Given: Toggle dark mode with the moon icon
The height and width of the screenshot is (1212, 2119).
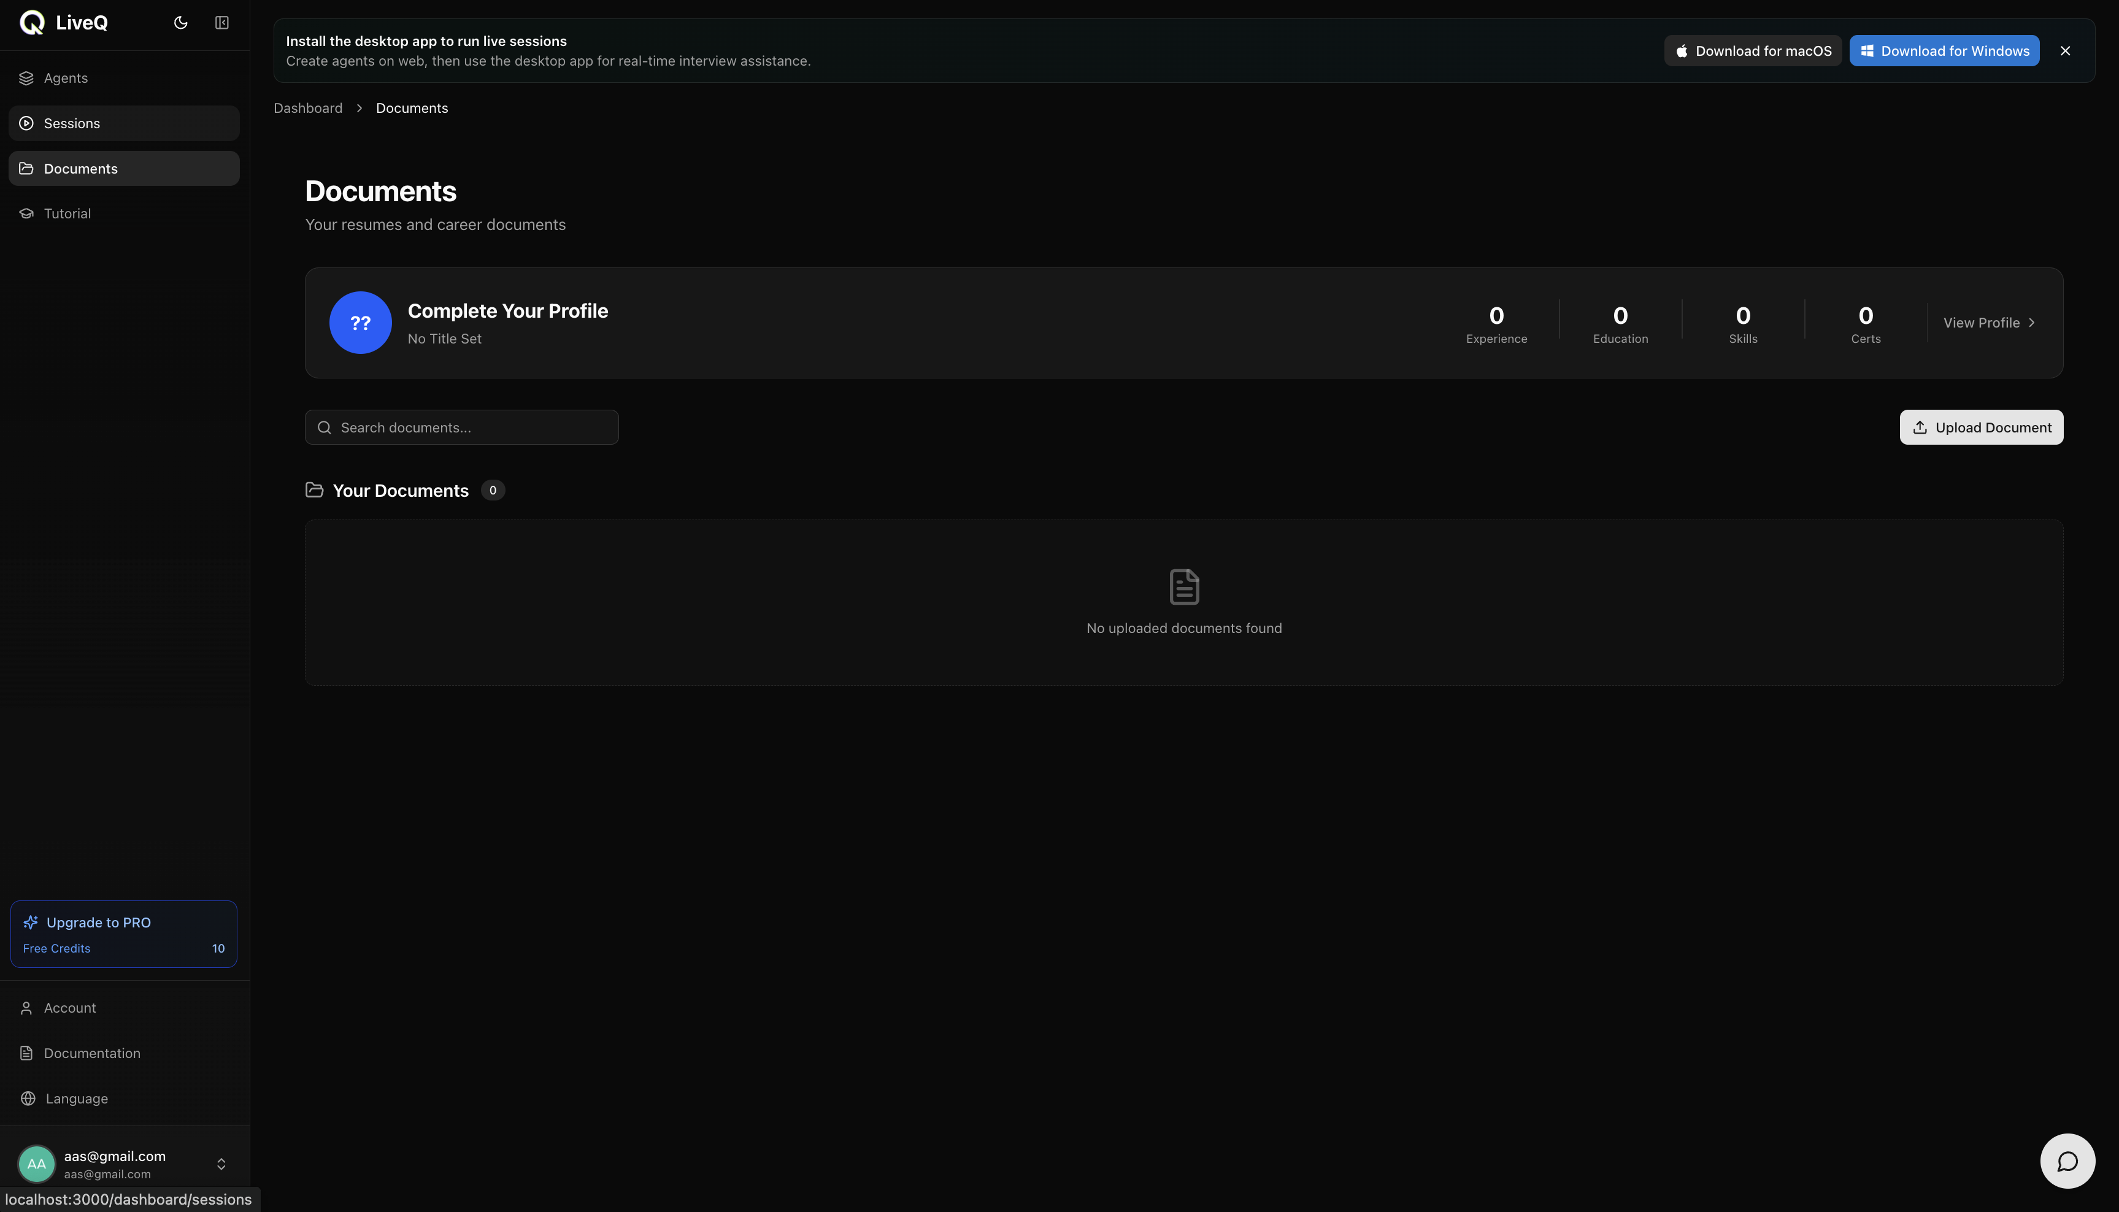Looking at the screenshot, I should (x=181, y=23).
